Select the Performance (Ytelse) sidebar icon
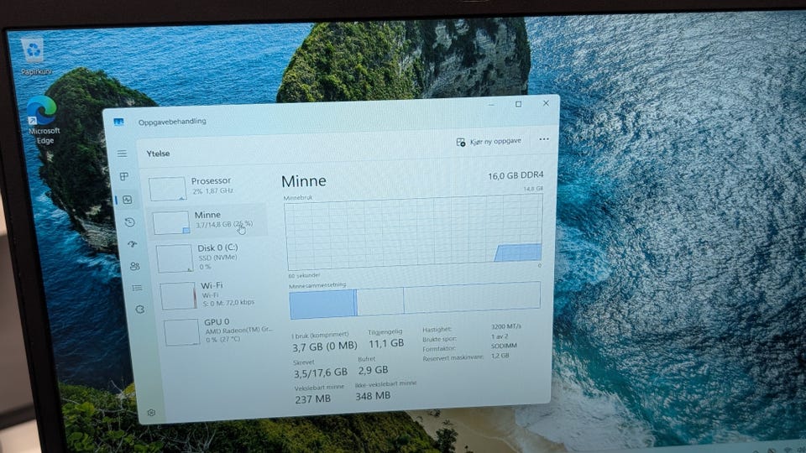 [x=128, y=200]
